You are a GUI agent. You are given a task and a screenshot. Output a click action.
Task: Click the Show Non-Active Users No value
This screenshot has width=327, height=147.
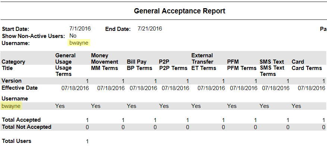pos(73,36)
